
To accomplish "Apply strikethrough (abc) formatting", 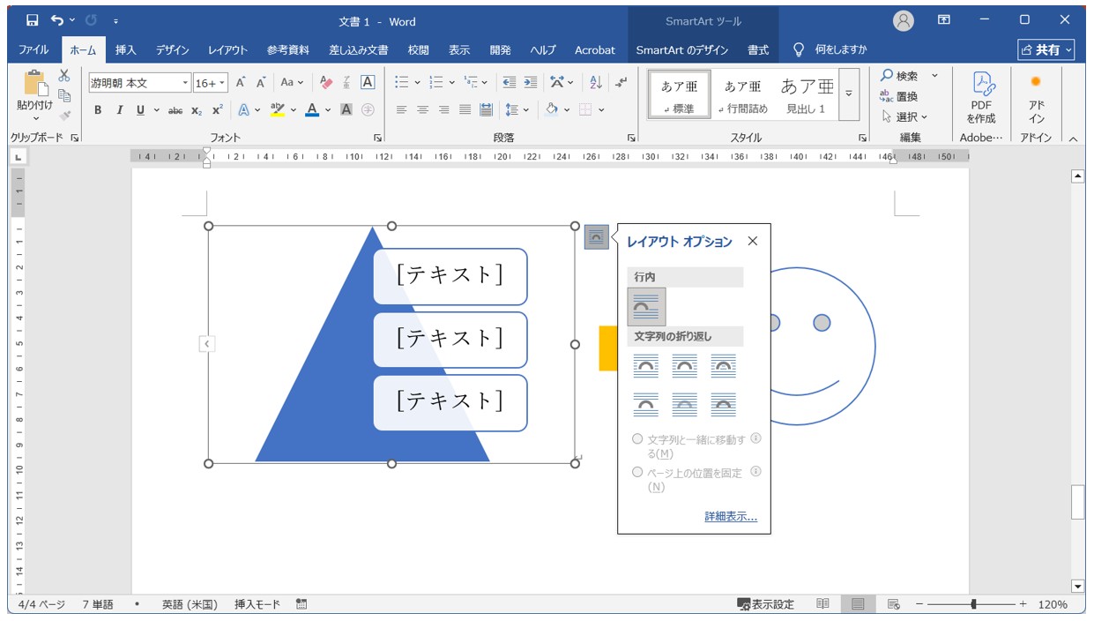I will 175,110.
